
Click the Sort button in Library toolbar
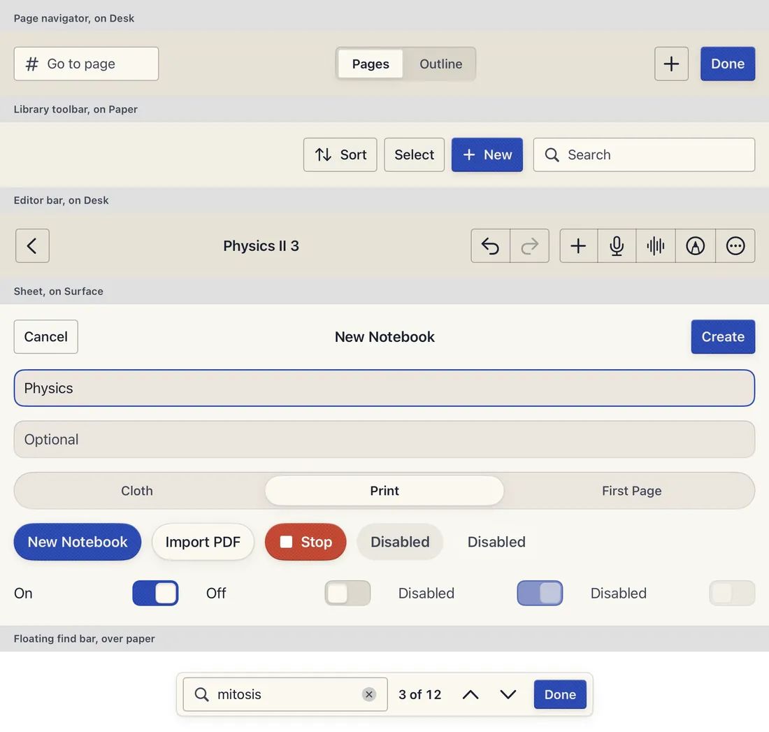340,155
